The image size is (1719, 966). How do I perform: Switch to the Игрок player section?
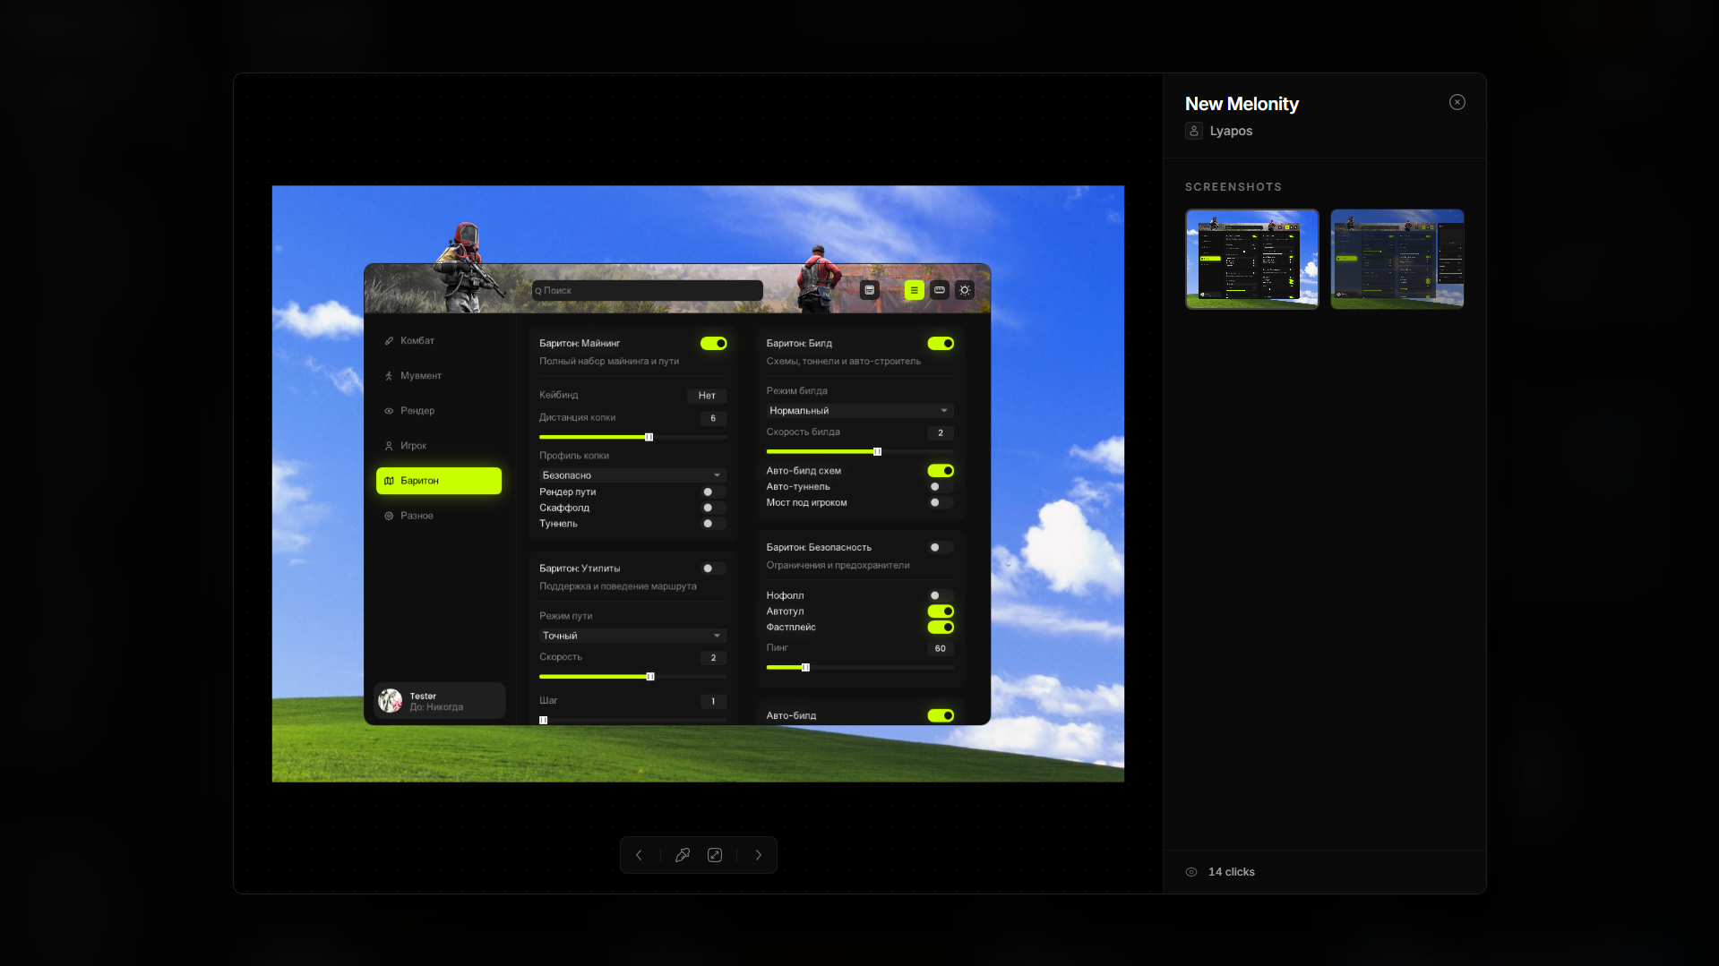pyautogui.click(x=414, y=445)
